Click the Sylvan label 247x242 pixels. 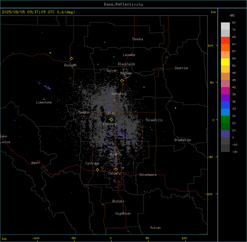(x=112, y=70)
